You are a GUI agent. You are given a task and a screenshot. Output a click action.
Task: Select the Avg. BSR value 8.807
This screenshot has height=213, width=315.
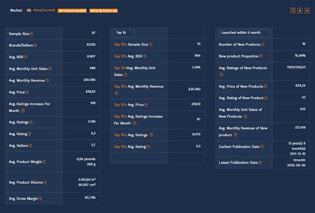click(x=91, y=56)
